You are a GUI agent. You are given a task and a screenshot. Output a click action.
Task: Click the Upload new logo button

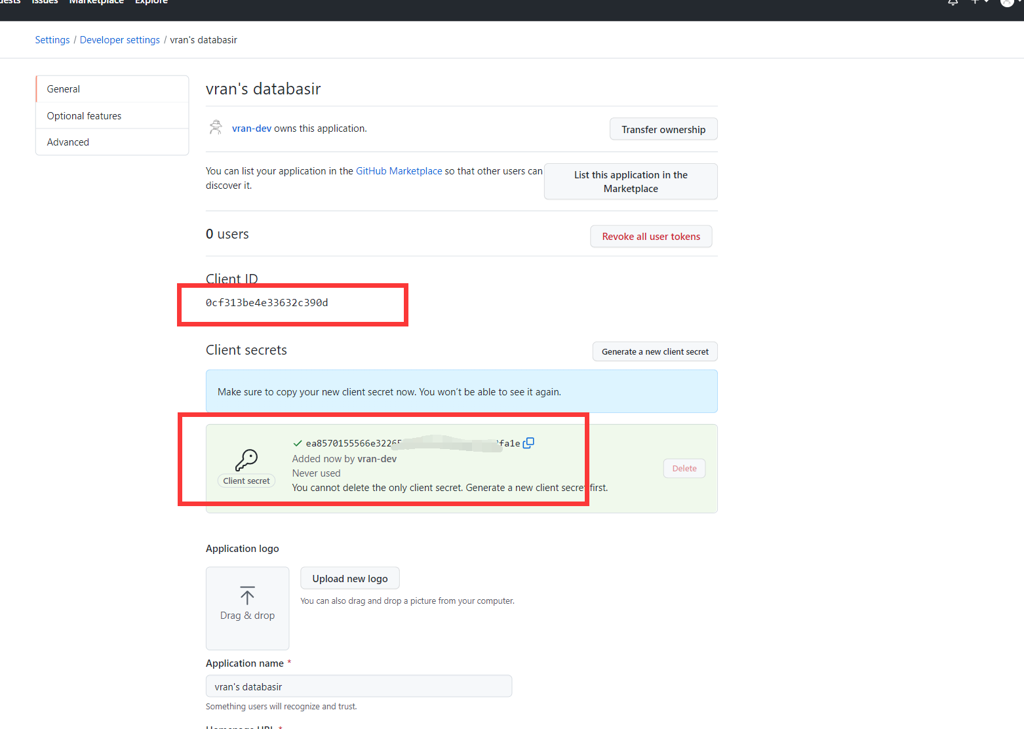click(x=349, y=578)
